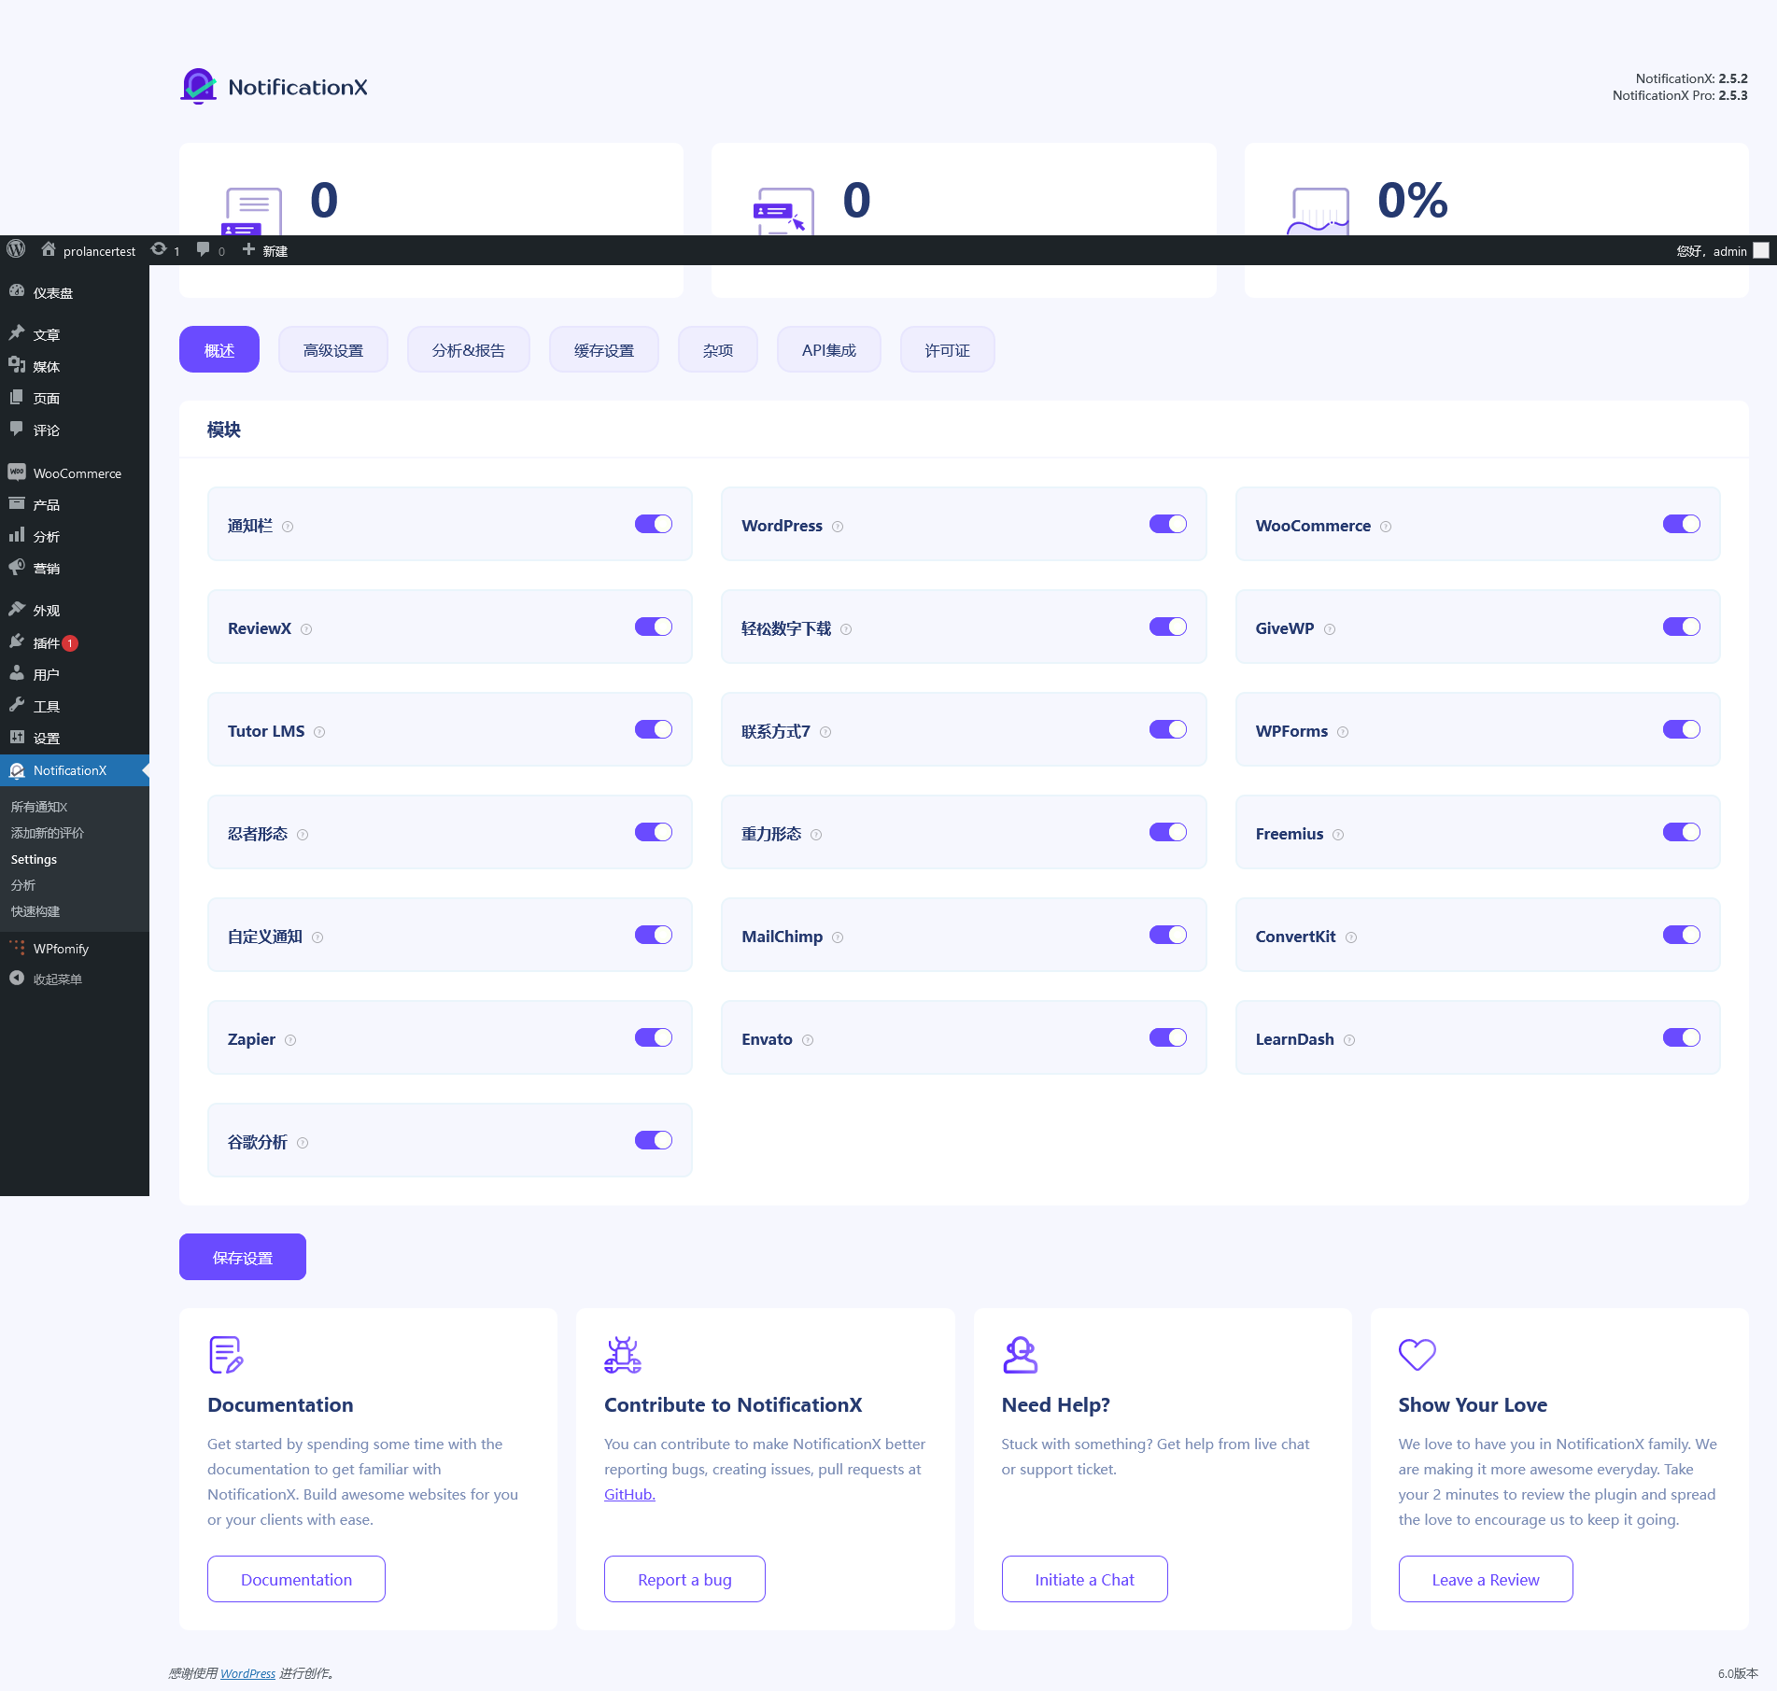Image resolution: width=1777 pixels, height=1691 pixels.
Task: Follow the GitHub link
Action: [x=629, y=1494]
